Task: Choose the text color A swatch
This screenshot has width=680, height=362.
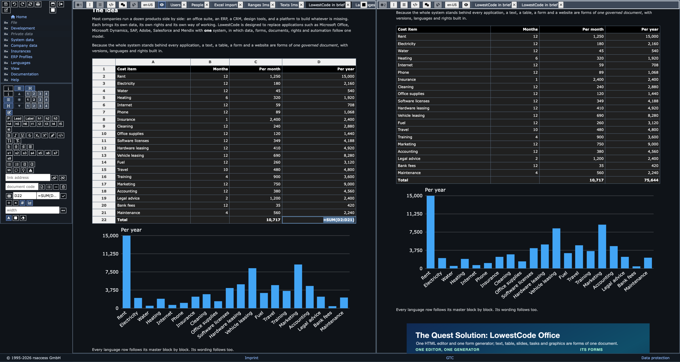Action: [9, 218]
